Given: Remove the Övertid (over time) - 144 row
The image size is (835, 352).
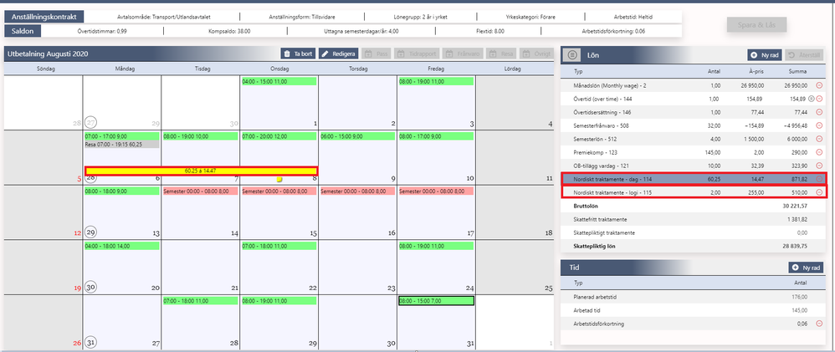Looking at the screenshot, I should (819, 99).
